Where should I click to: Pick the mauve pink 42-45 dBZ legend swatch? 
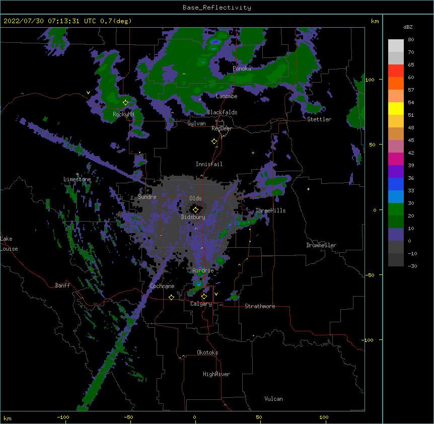(x=396, y=147)
